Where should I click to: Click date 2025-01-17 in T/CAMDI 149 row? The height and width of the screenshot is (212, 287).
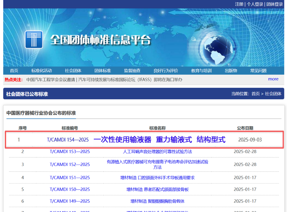click(x=245, y=201)
